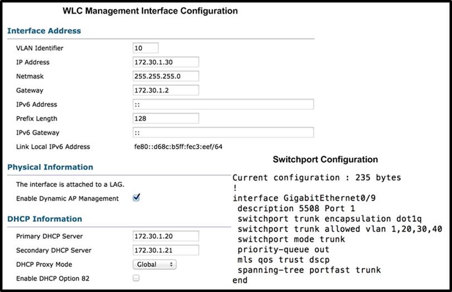
Task: Focus the IPv6 Address text box
Action: pyautogui.click(x=223, y=104)
